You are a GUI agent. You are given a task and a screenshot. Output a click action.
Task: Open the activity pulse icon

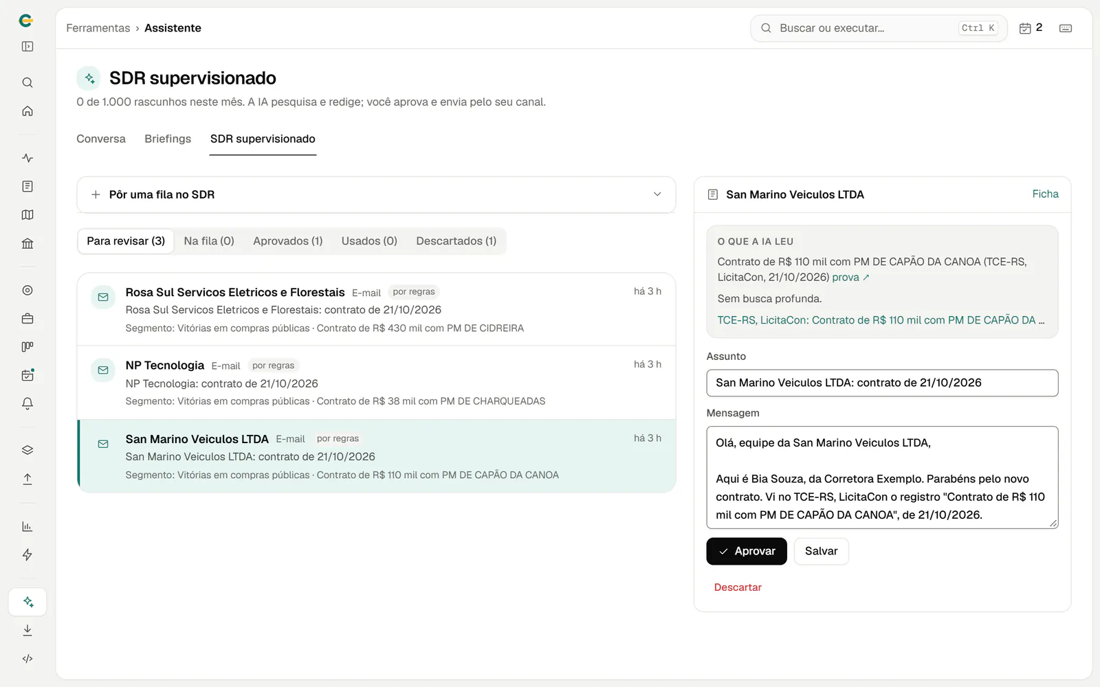[x=27, y=158]
